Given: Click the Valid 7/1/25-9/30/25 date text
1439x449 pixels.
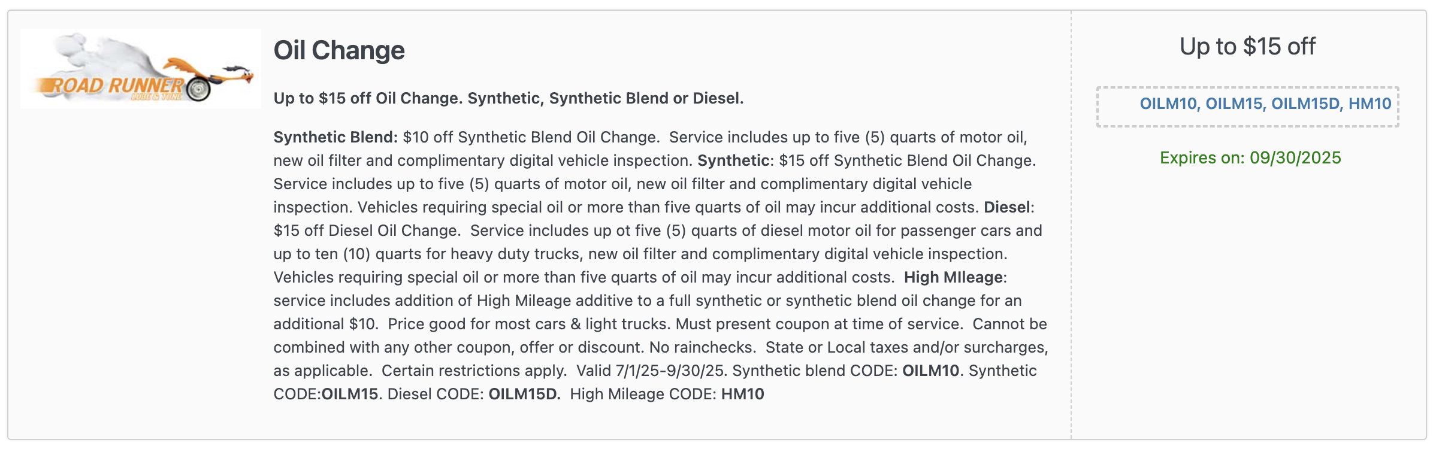Looking at the screenshot, I should point(652,371).
